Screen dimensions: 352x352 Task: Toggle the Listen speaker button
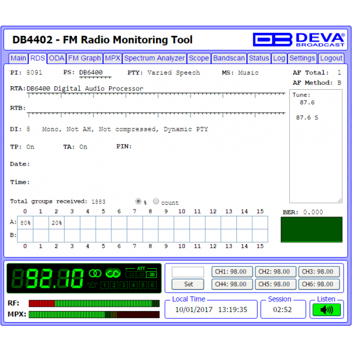tap(327, 310)
